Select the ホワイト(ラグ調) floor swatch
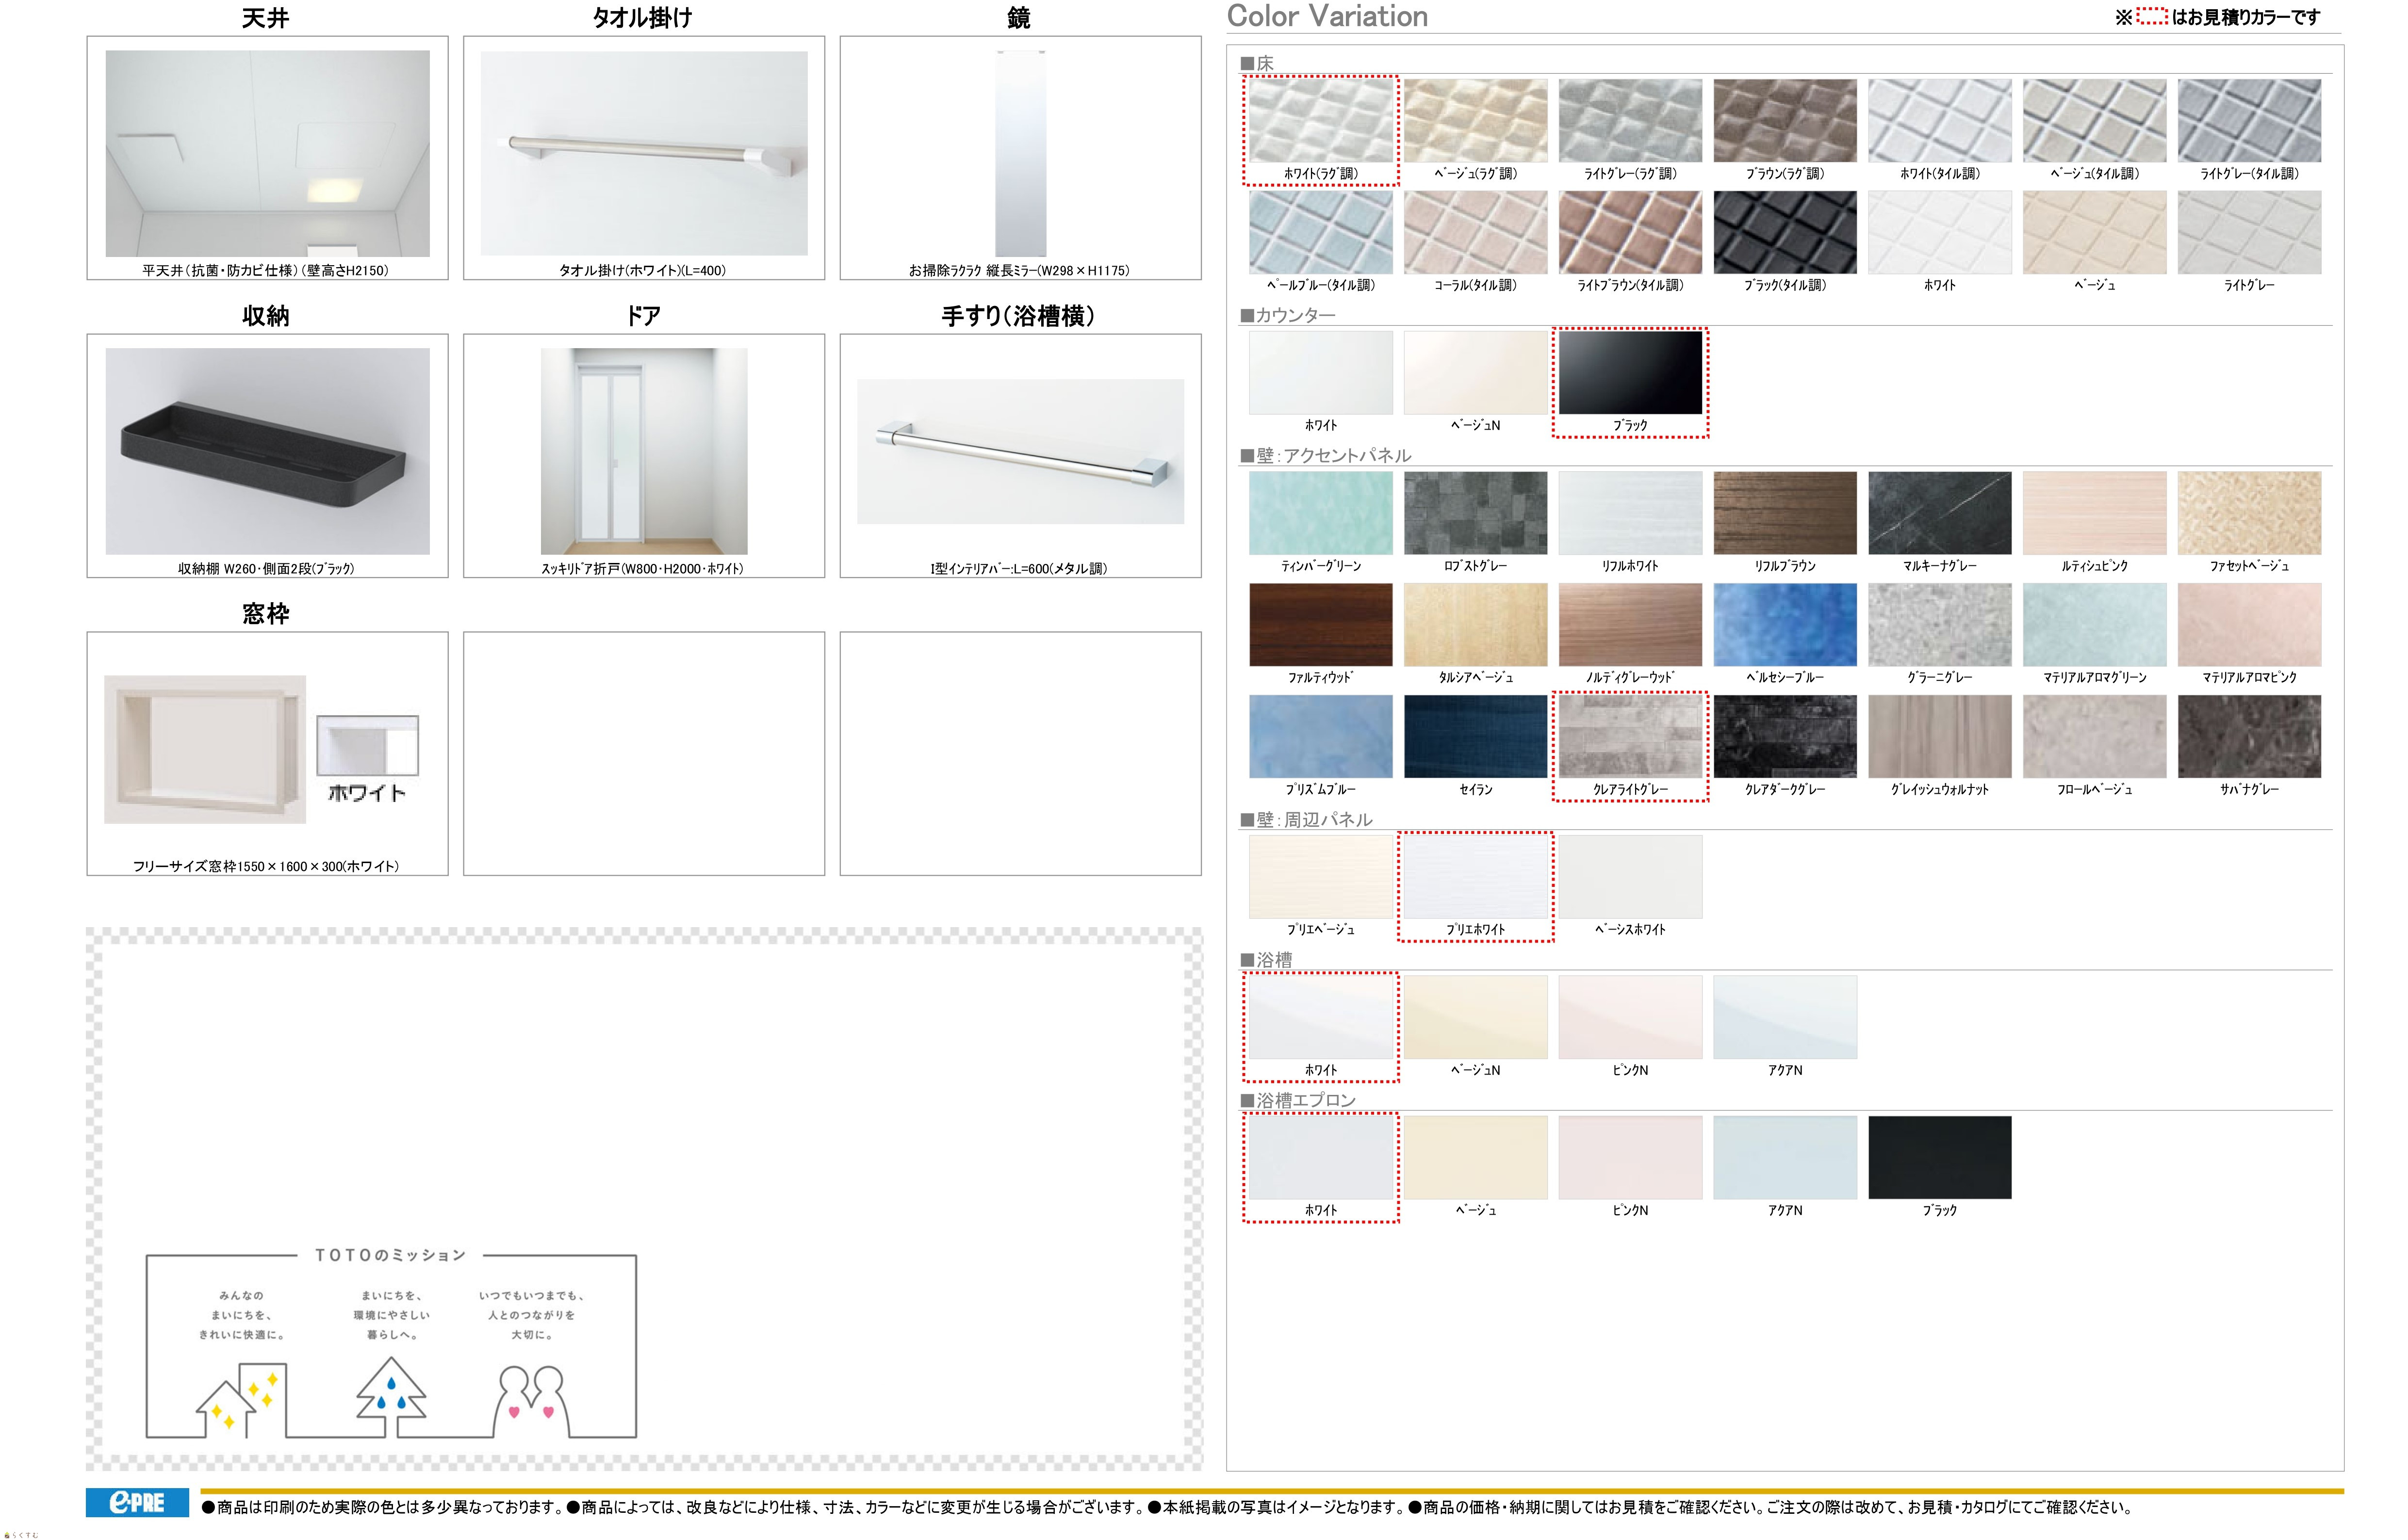This screenshot has height=1540, width=2408. [x=1320, y=121]
